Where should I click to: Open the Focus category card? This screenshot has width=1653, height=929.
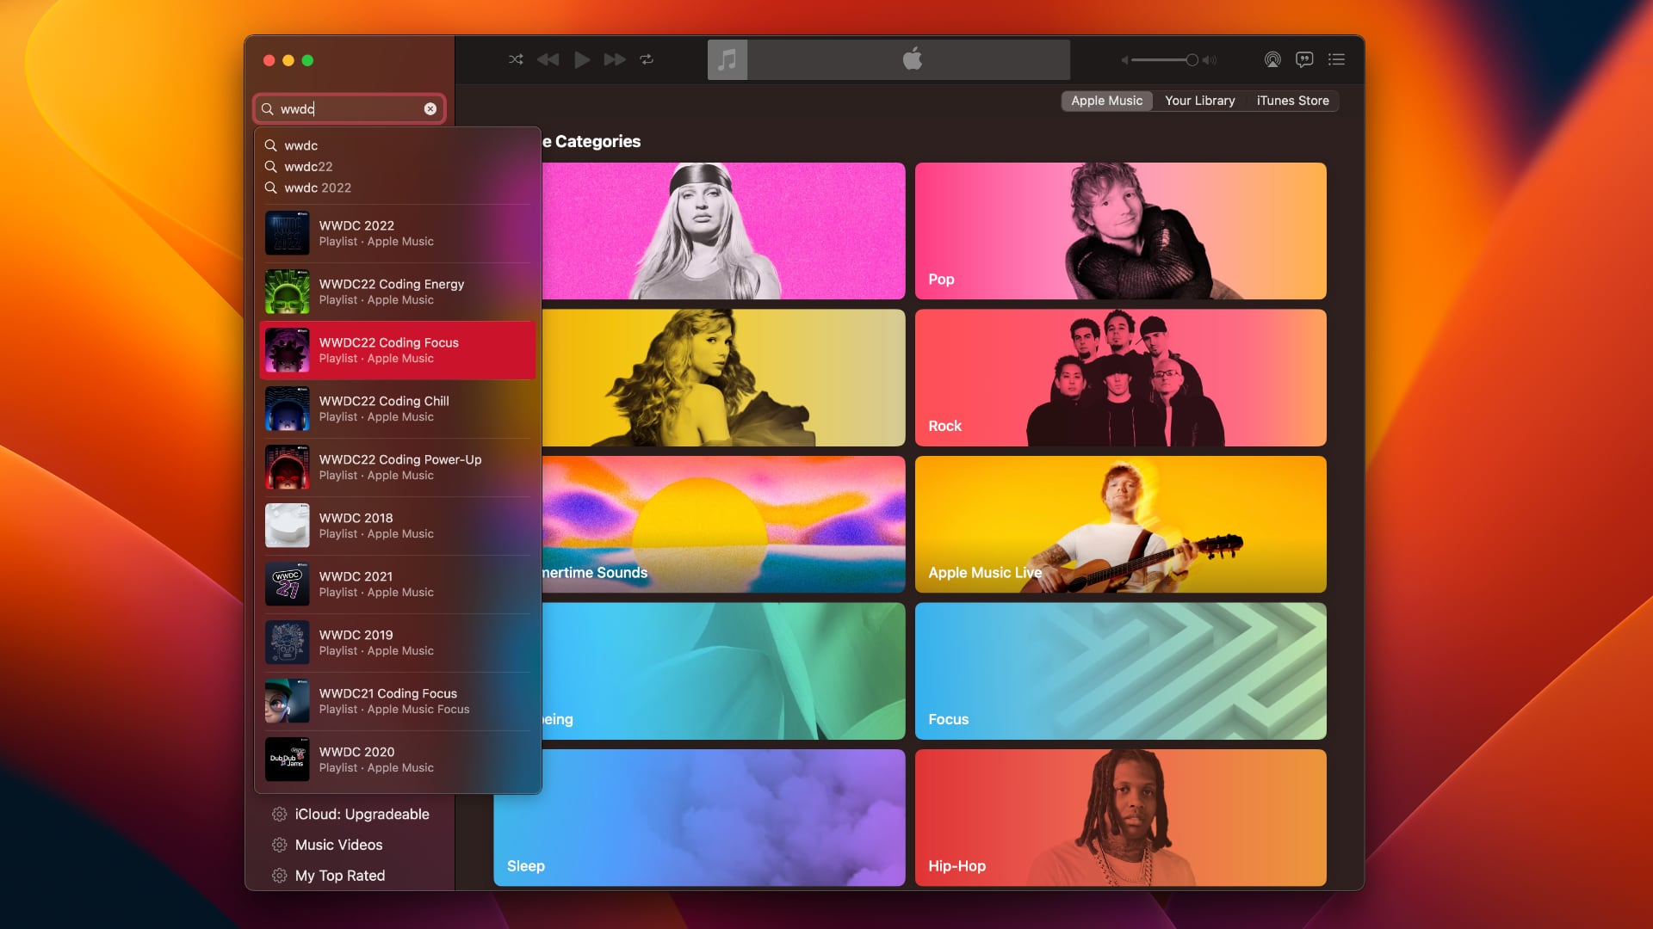click(x=1120, y=671)
